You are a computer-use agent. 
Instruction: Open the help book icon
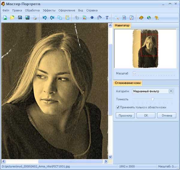pos(141,18)
